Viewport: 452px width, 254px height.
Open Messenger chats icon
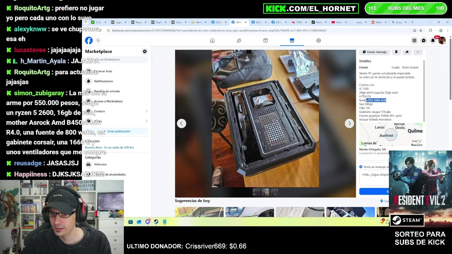tap(424, 41)
